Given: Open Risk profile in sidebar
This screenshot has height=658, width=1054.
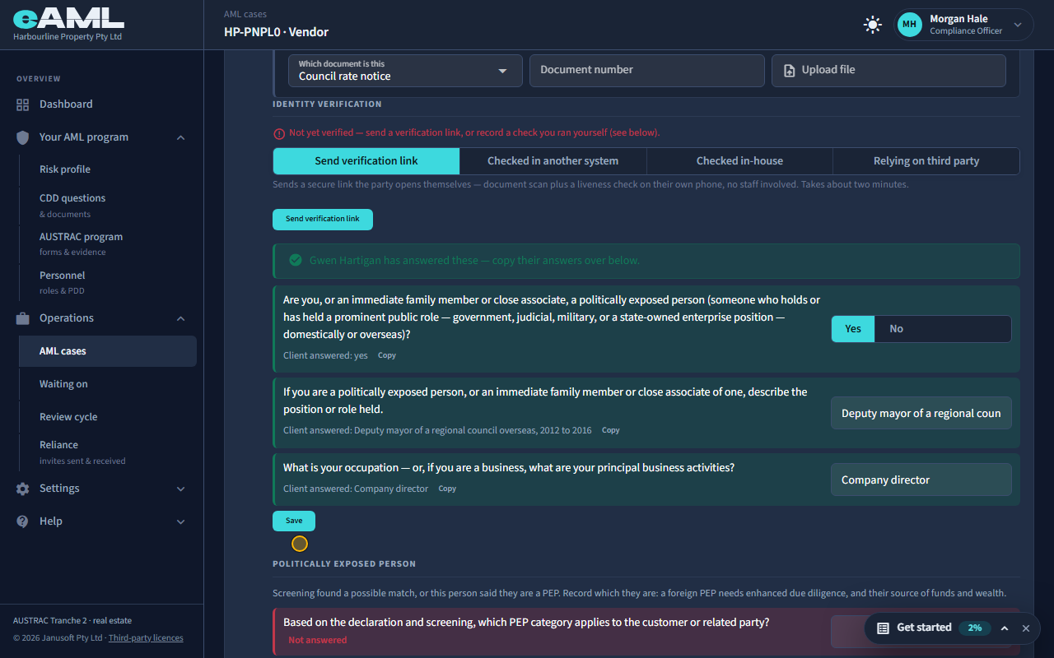Looking at the screenshot, I should (65, 169).
